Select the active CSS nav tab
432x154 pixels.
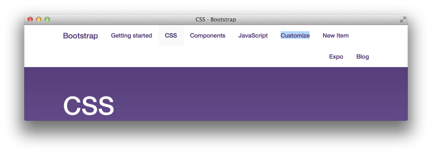pos(171,36)
